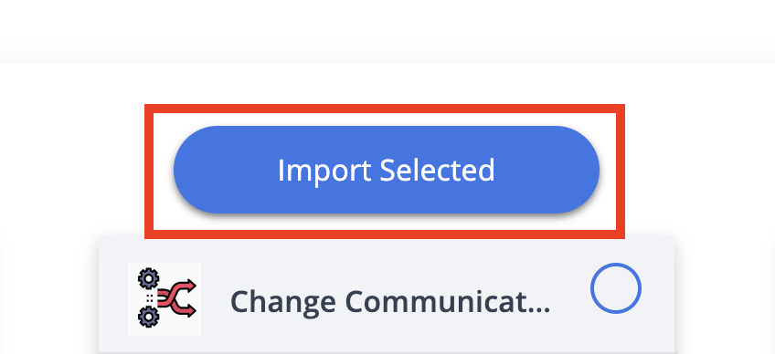This screenshot has width=775, height=354.
Task: Start the import with Import Selected
Action: [386, 170]
